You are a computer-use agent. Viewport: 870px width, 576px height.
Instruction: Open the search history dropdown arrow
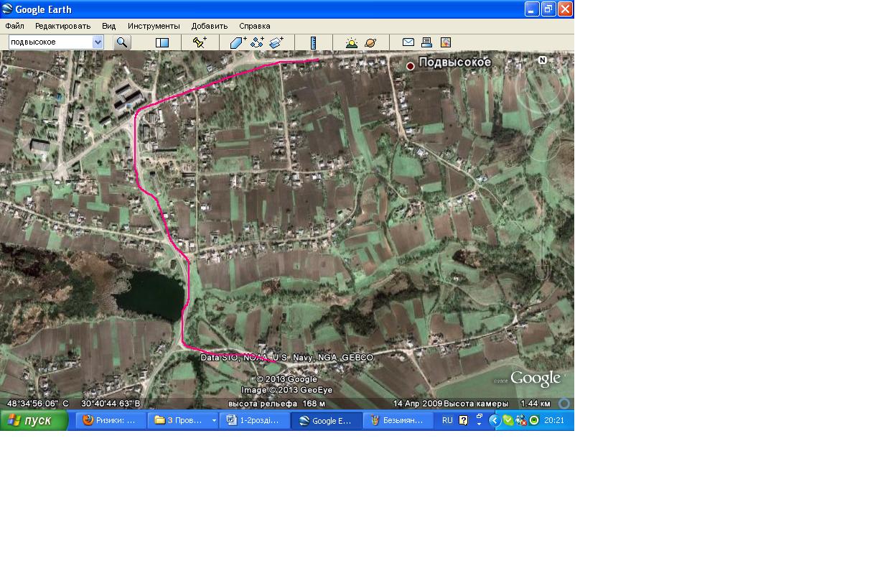coord(98,42)
